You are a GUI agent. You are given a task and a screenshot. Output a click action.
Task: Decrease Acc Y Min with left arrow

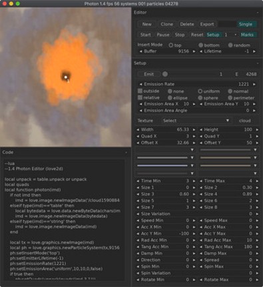(138, 234)
